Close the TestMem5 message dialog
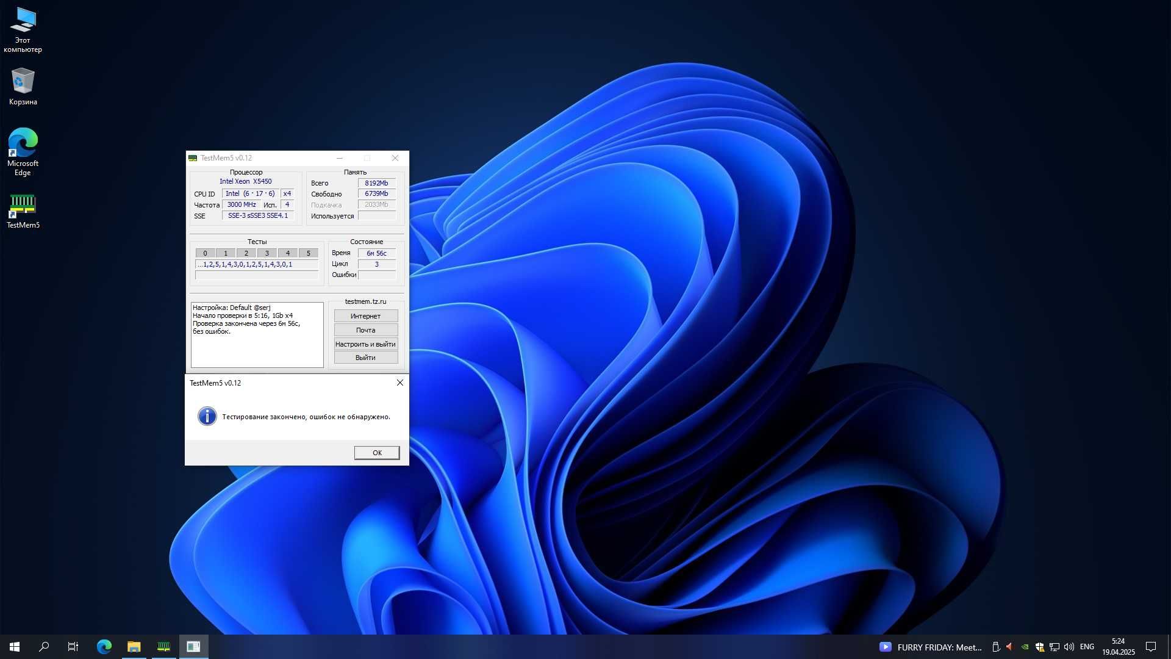 coord(400,383)
